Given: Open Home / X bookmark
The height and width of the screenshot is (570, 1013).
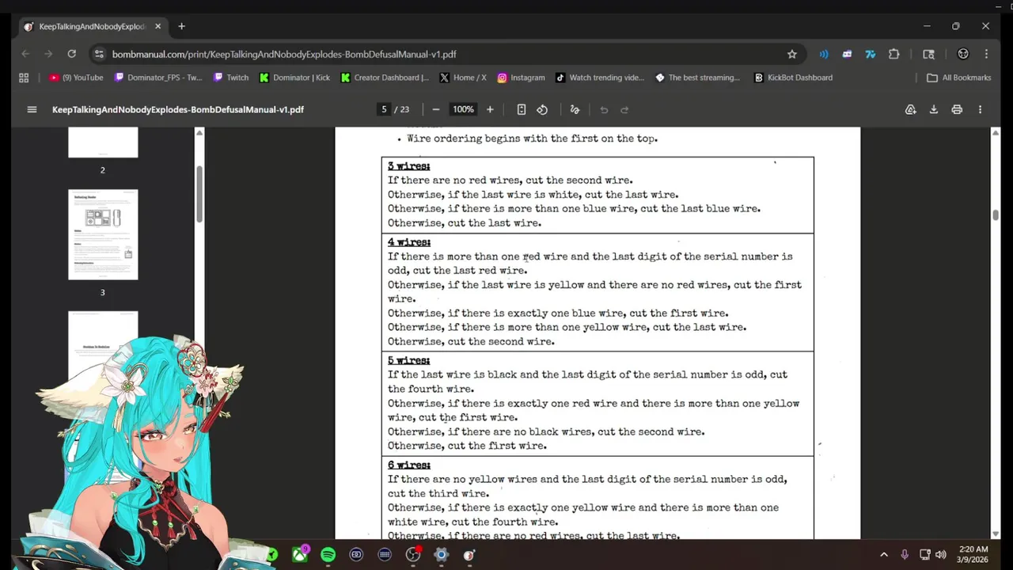Looking at the screenshot, I should click(x=463, y=78).
